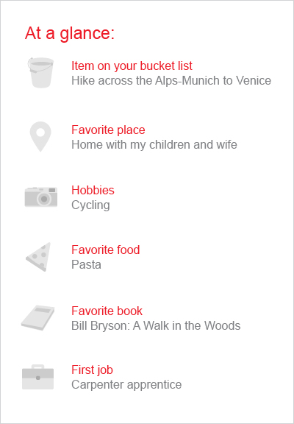Click the 'Pasta' answer text
294x424 pixels.
click(x=86, y=264)
